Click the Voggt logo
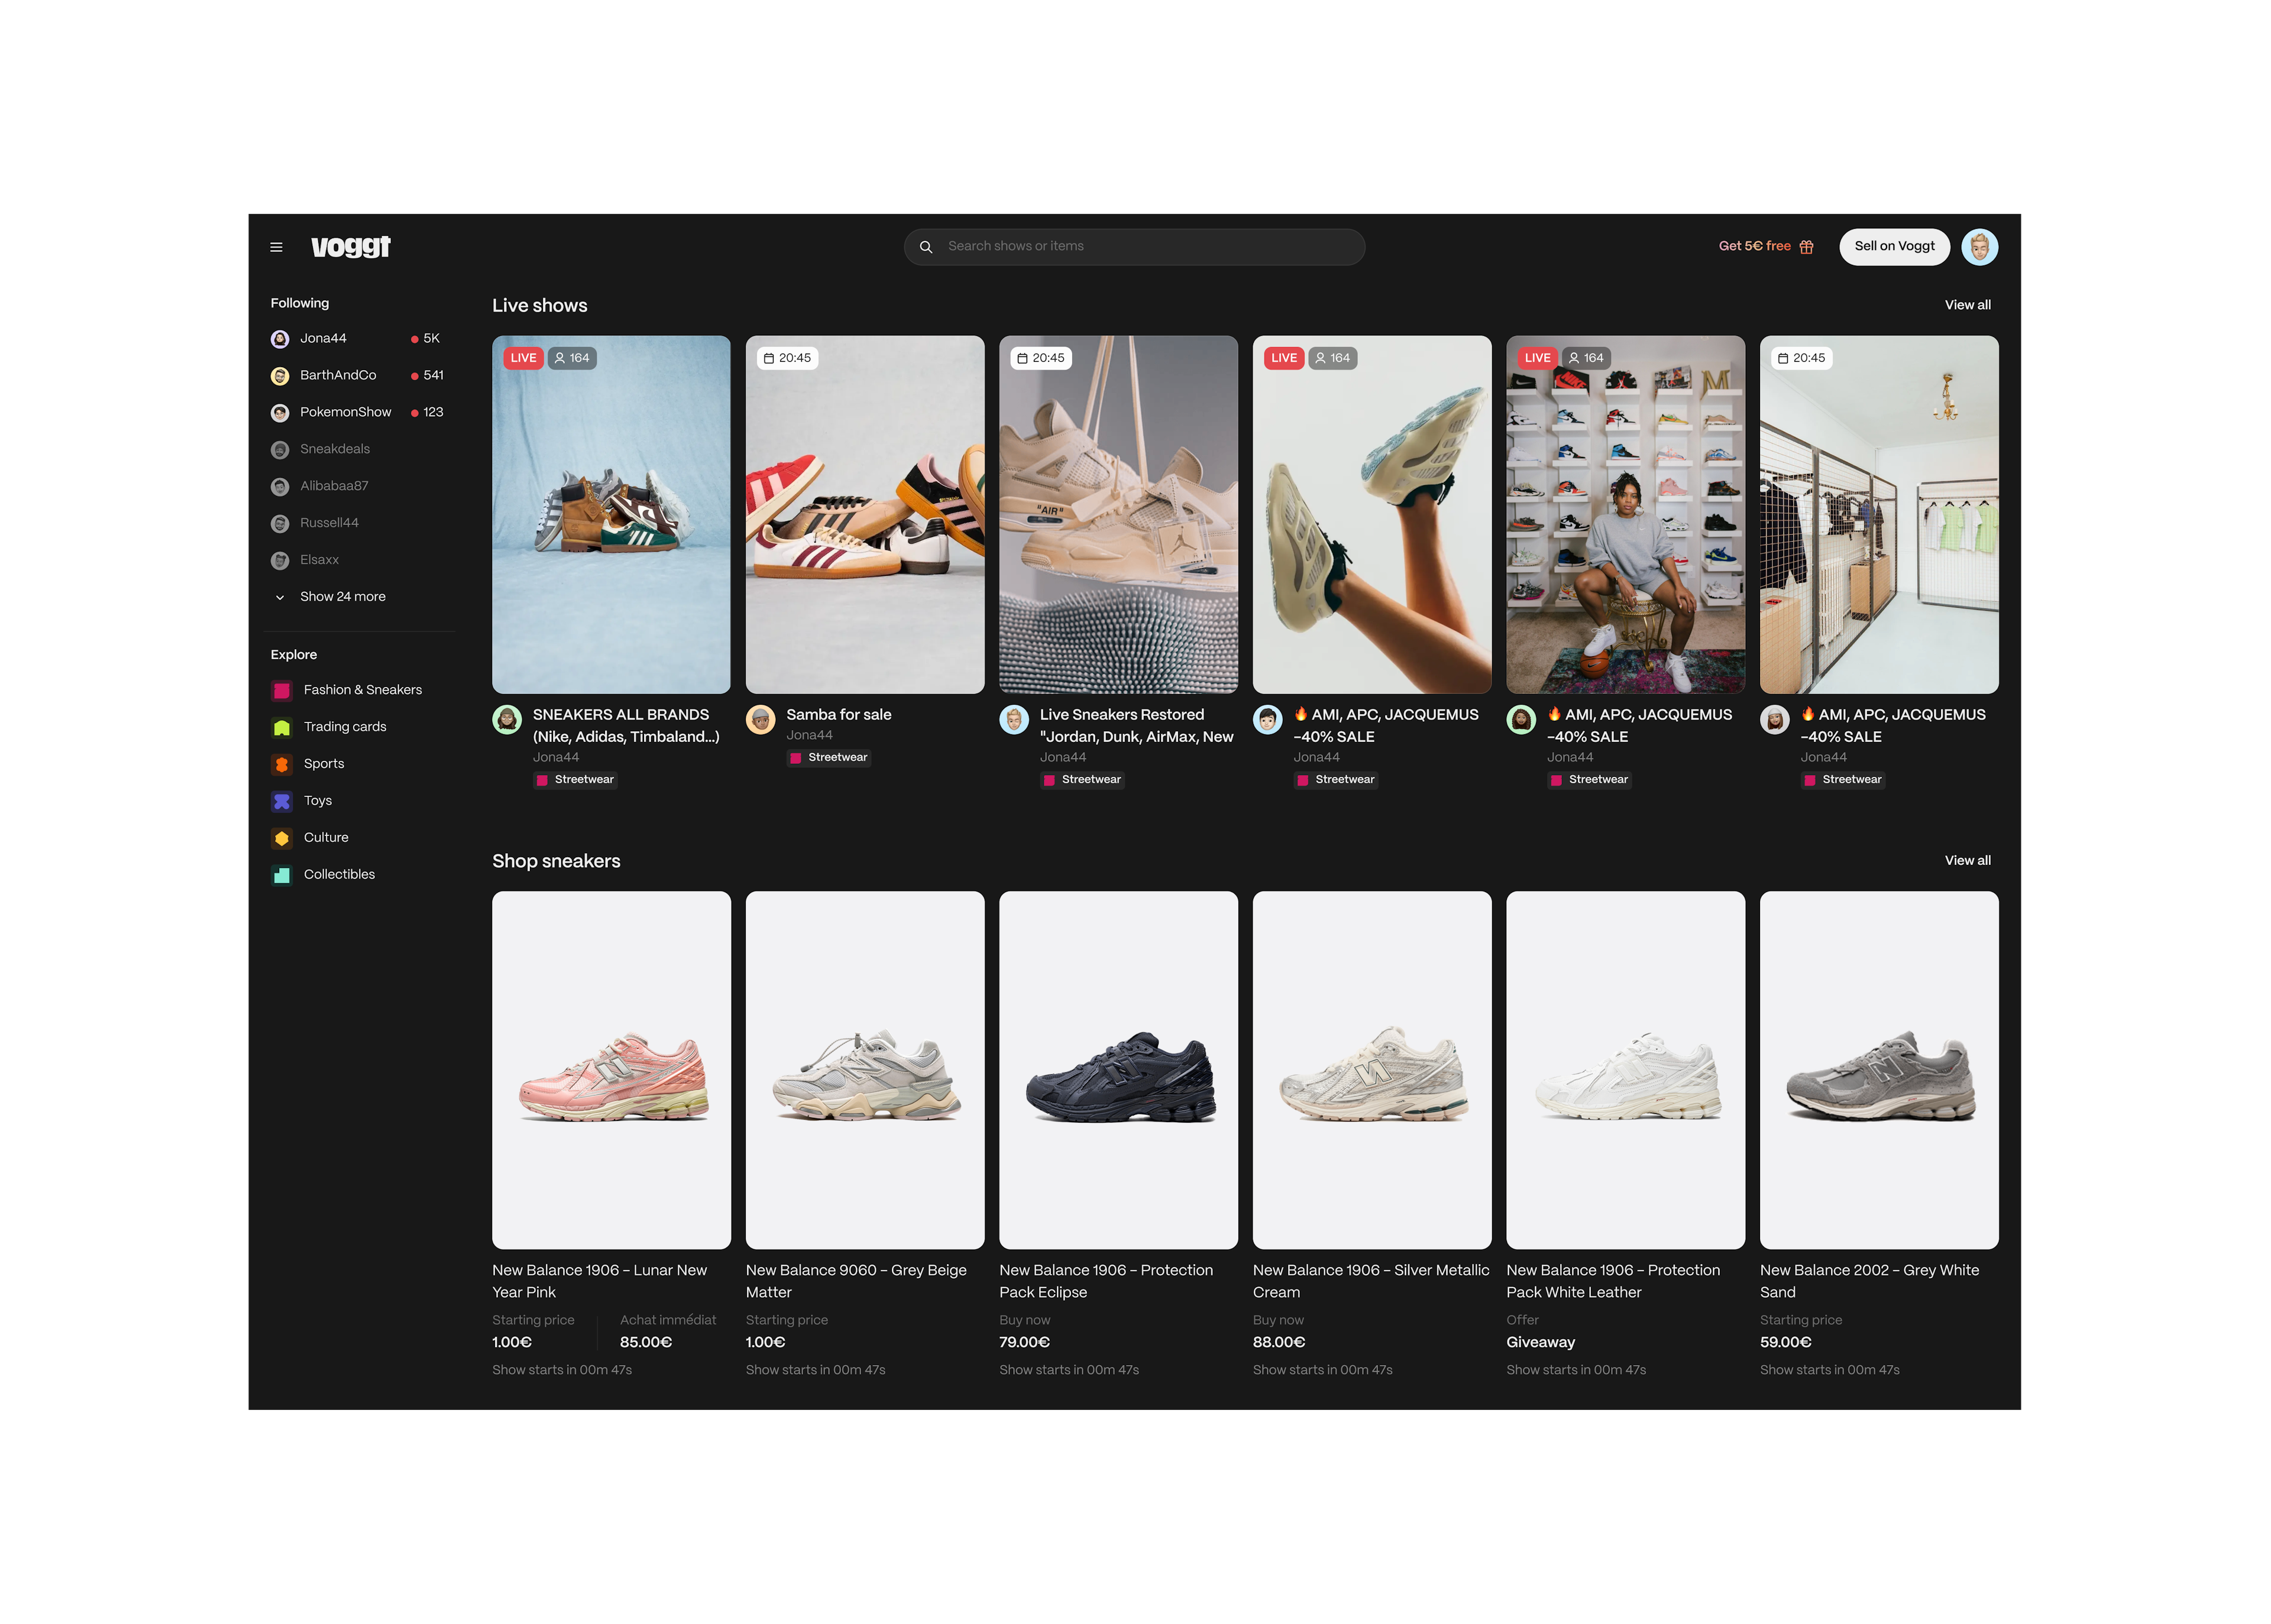 350,246
